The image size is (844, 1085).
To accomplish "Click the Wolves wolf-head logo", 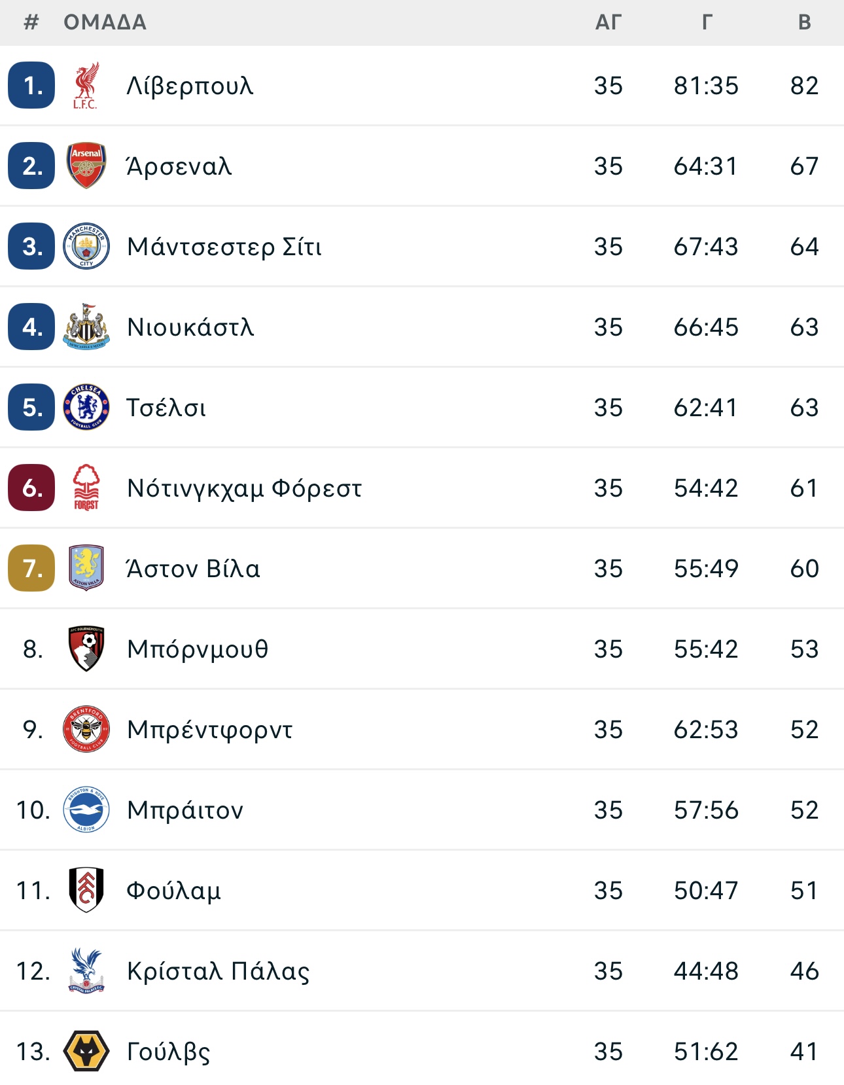I will coord(86,1051).
